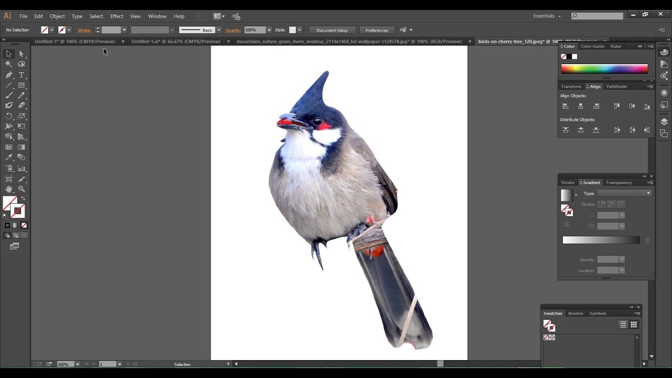672x378 pixels.
Task: Choose the Artboard tool
Action: click(9, 179)
